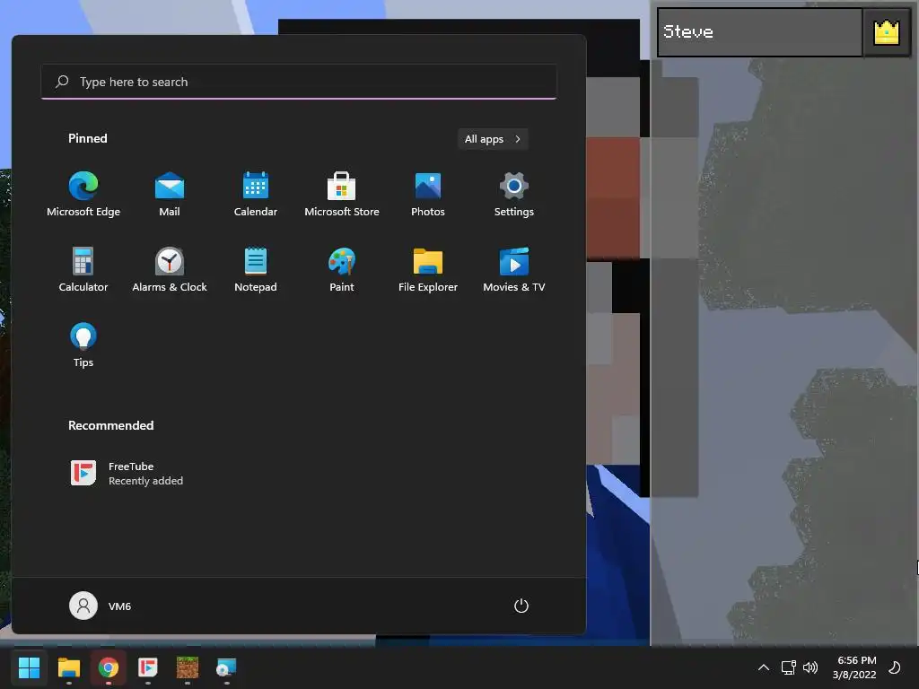This screenshot has height=689, width=919.
Task: Click the Recently added text
Action: click(x=146, y=481)
